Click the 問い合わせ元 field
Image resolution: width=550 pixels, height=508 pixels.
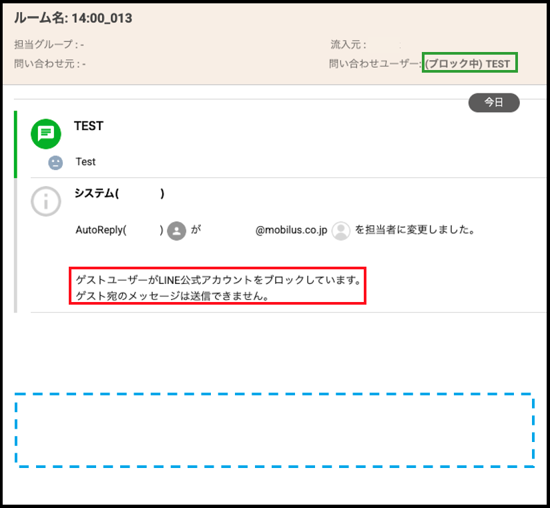pos(49,64)
